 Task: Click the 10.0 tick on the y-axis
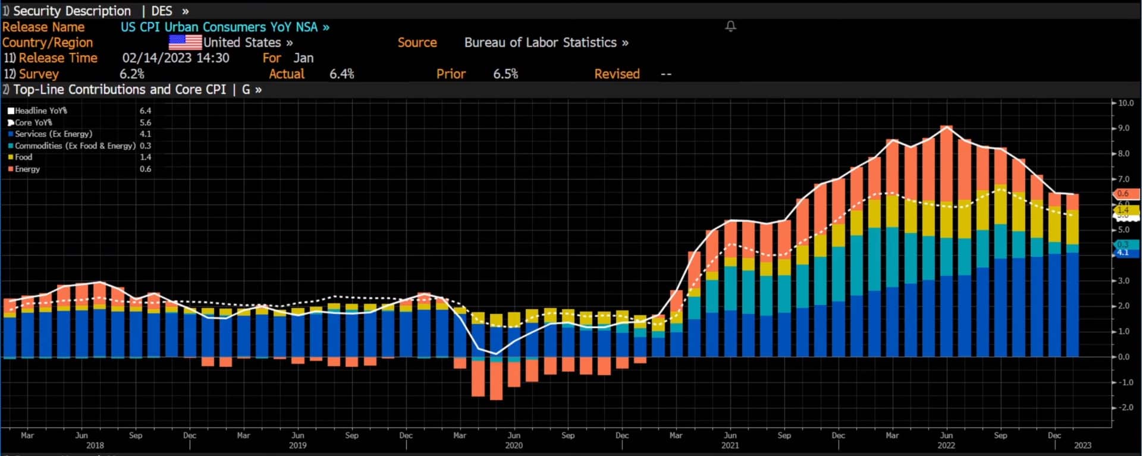click(x=1126, y=103)
